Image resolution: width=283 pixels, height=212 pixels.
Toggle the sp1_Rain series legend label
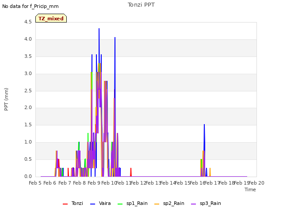click(x=137, y=203)
